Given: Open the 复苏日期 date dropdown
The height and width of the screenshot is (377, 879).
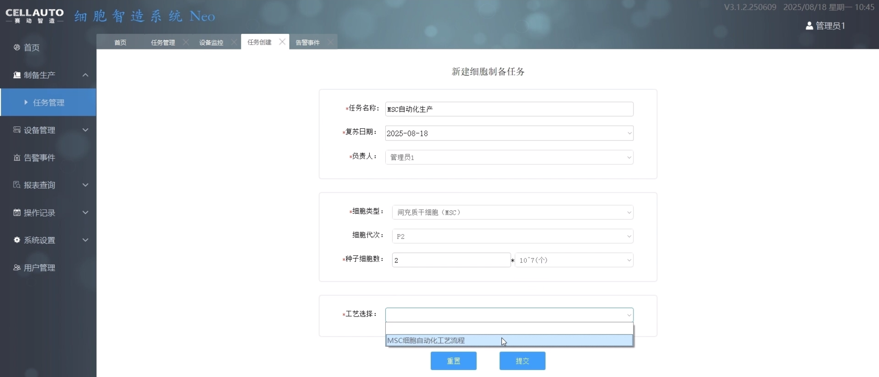Looking at the screenshot, I should click(629, 133).
